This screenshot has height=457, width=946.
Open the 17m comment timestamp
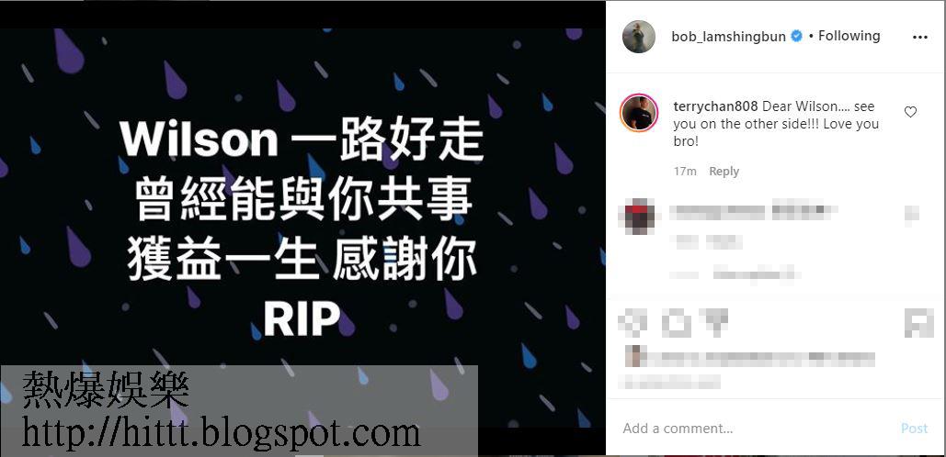coord(685,172)
